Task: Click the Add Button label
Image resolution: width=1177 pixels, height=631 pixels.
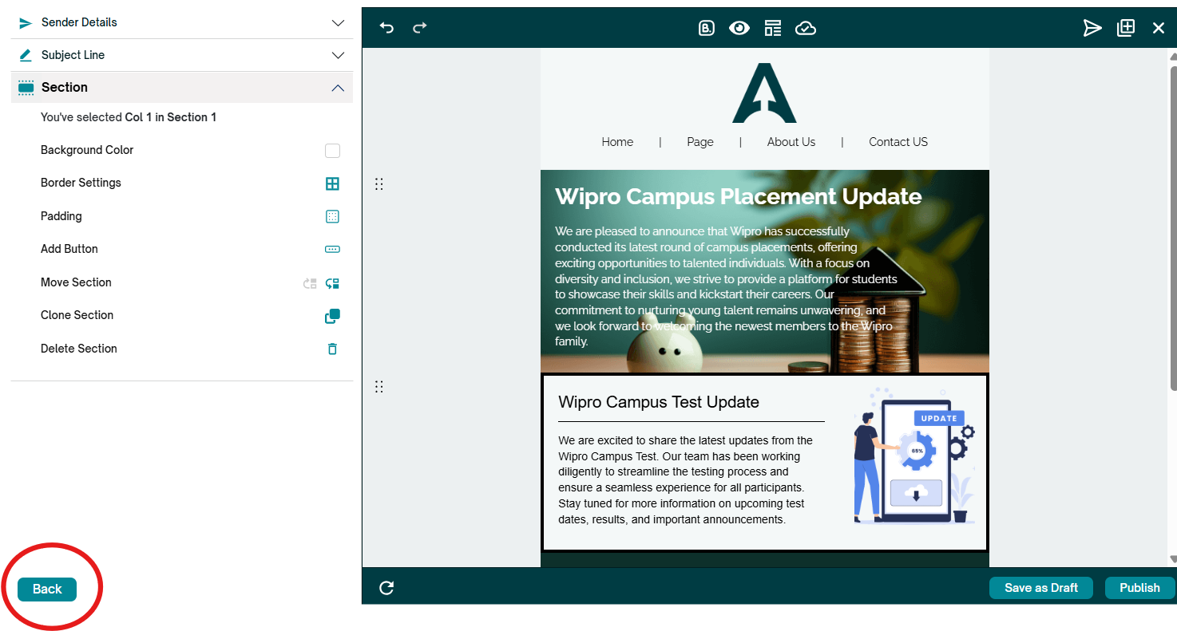Action: pyautogui.click(x=69, y=249)
